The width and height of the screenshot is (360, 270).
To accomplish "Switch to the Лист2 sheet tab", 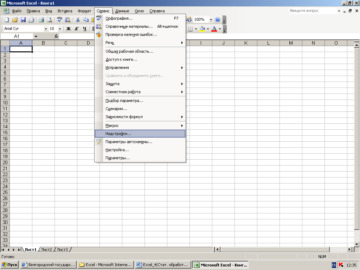I will click(47, 250).
